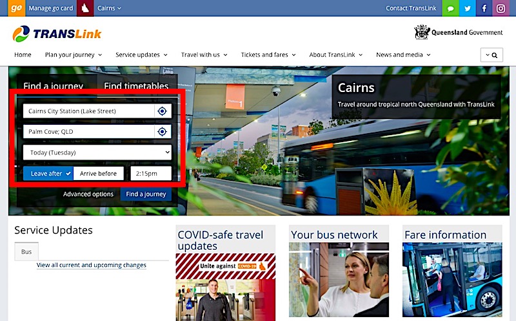Open View all current and upcoming changes
Screen dimensions: 516x321
[92, 265]
